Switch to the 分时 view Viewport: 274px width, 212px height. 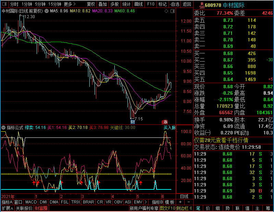tap(14, 4)
